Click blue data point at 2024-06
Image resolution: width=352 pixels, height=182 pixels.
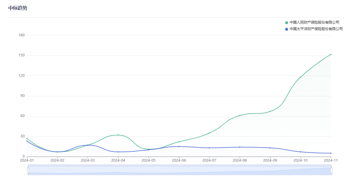[x=179, y=147]
